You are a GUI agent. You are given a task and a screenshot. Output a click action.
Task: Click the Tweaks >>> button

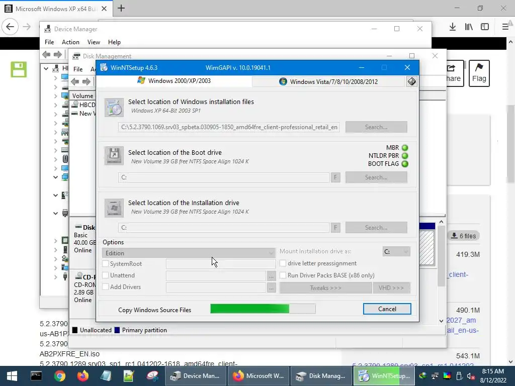click(325, 288)
